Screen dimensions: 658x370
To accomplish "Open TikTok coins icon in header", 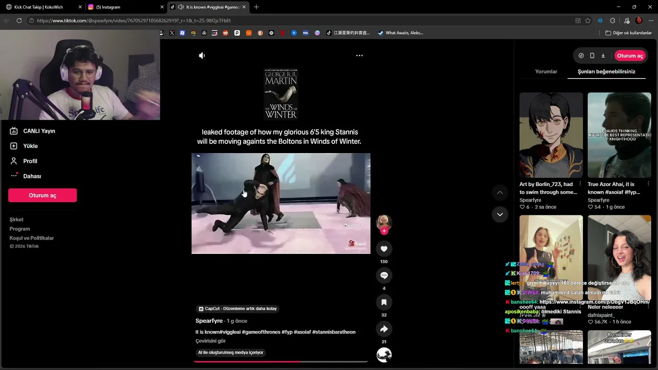I will pos(581,55).
